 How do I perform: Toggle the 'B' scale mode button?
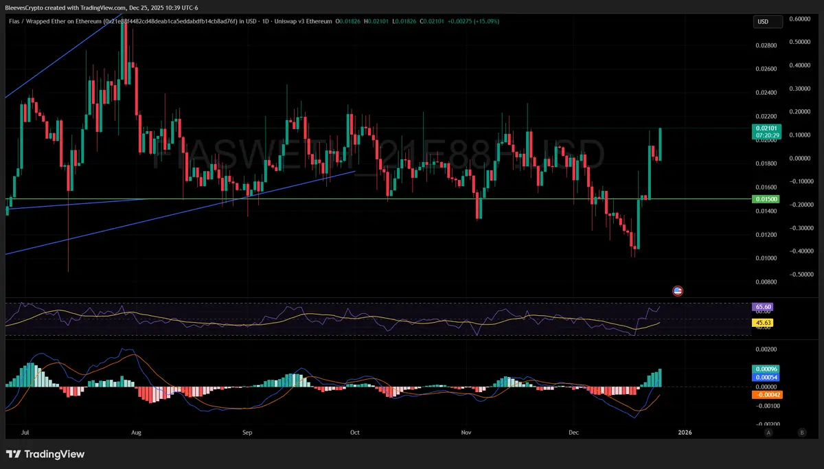(x=801, y=433)
